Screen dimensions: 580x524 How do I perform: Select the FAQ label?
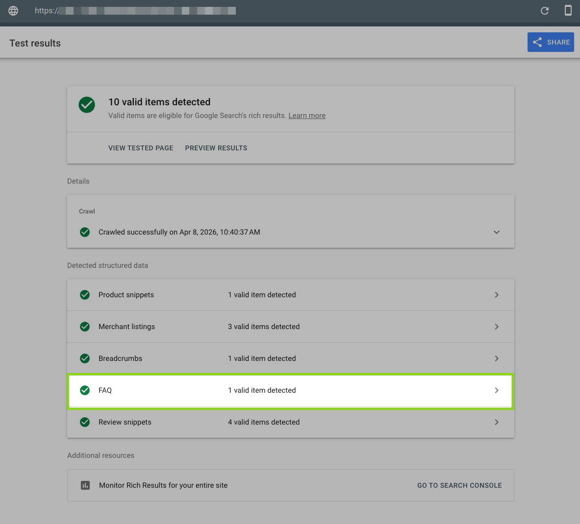pyautogui.click(x=105, y=390)
